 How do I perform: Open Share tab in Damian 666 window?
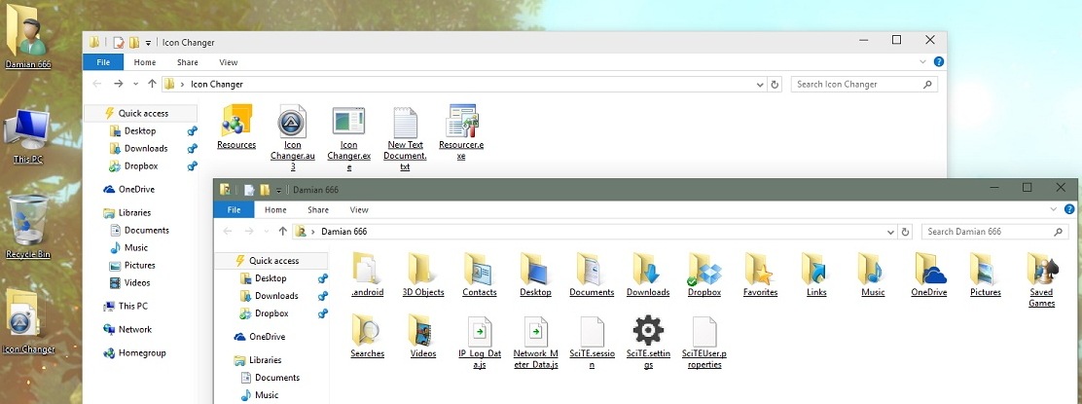(318, 210)
